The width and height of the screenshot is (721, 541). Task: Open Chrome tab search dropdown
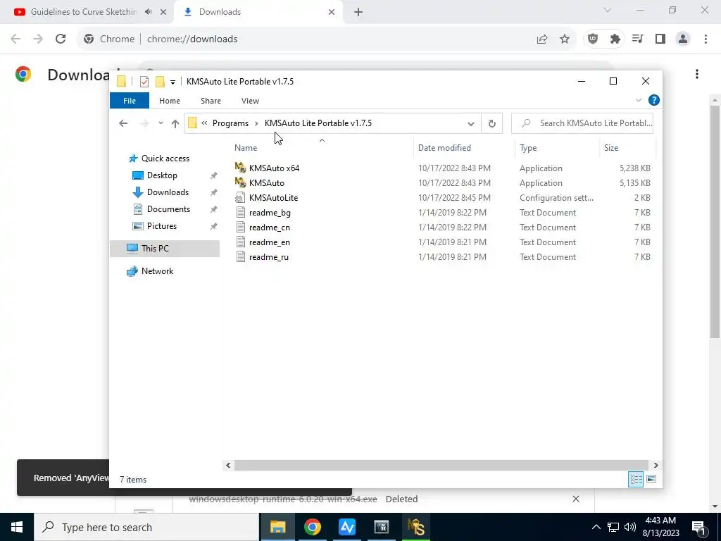(607, 10)
